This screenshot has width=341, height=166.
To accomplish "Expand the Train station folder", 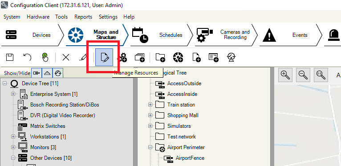I will (150, 105).
